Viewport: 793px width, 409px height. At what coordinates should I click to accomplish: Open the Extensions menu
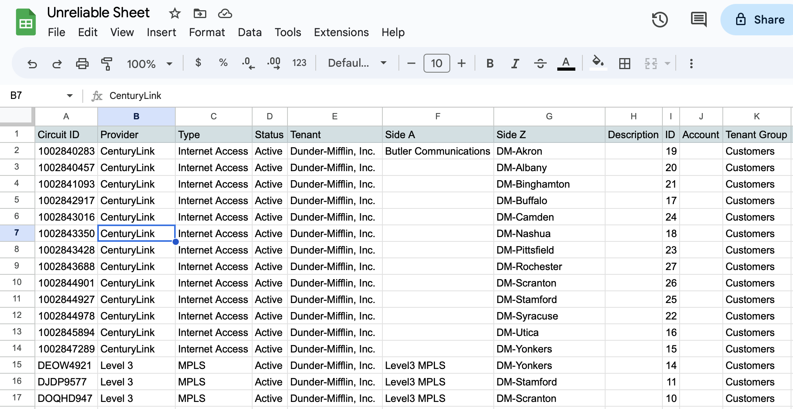click(x=341, y=32)
